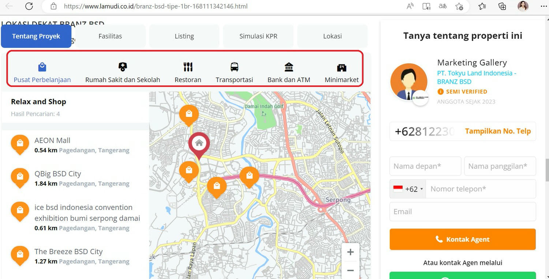Open PT. Tokyu Land Indonesia - BRANZ BSD link

point(477,77)
